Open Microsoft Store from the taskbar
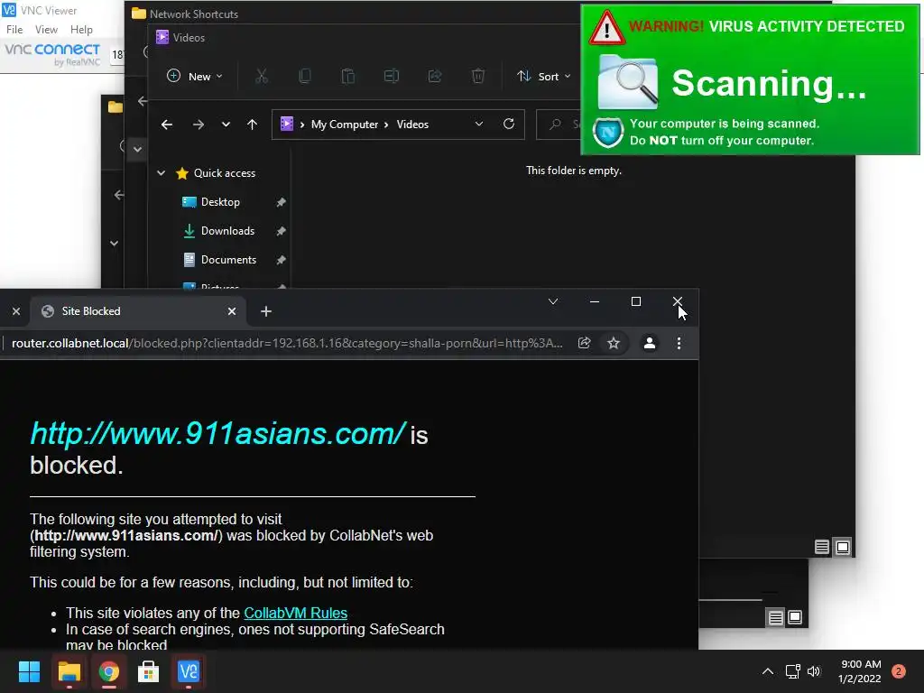Image resolution: width=924 pixels, height=693 pixels. (149, 671)
